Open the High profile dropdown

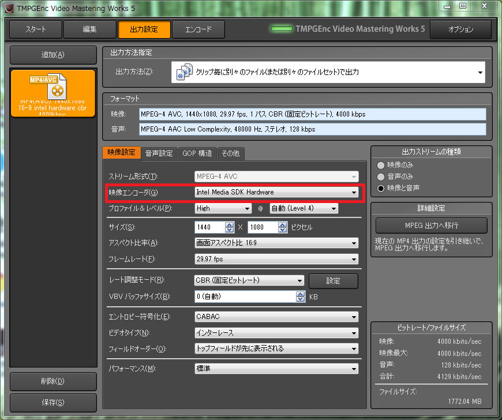223,208
